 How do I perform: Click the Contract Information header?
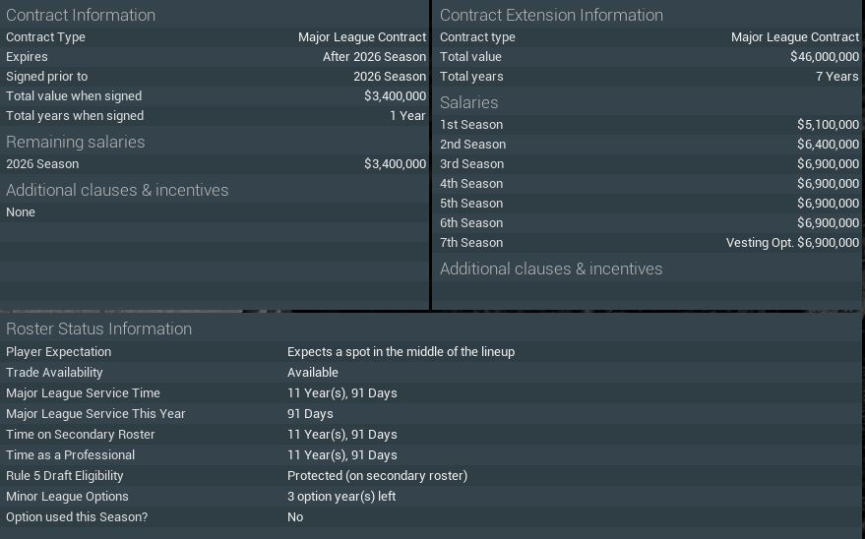point(81,15)
